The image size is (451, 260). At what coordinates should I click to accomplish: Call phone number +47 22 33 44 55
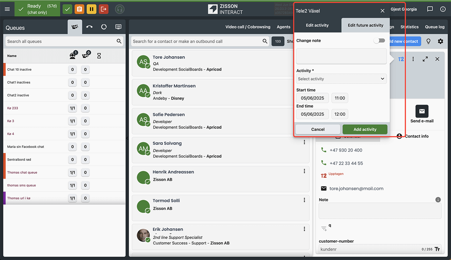[x=346, y=163]
